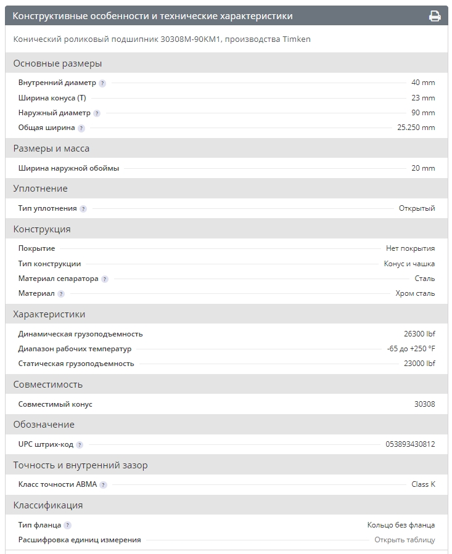Click the Характеристики section header

(x=49, y=314)
